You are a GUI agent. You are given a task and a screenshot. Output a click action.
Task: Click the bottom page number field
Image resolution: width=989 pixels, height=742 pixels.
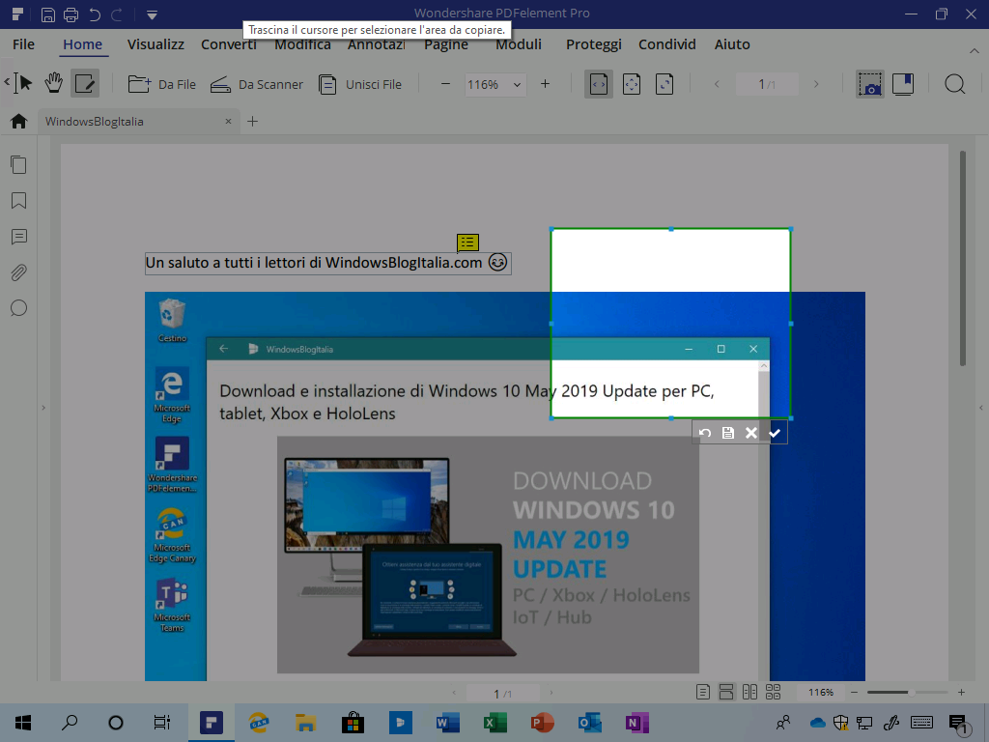pos(502,694)
